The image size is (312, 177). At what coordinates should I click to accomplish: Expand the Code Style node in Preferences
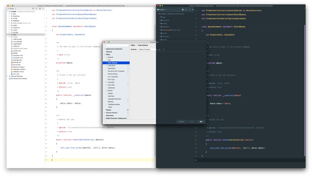point(106,66)
